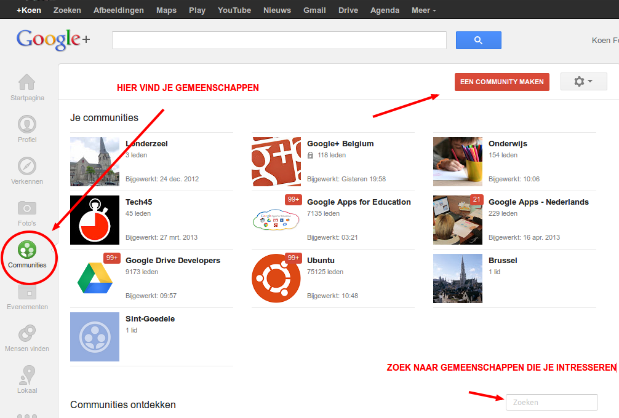Open the Mensen vinden circles icon

[x=27, y=333]
